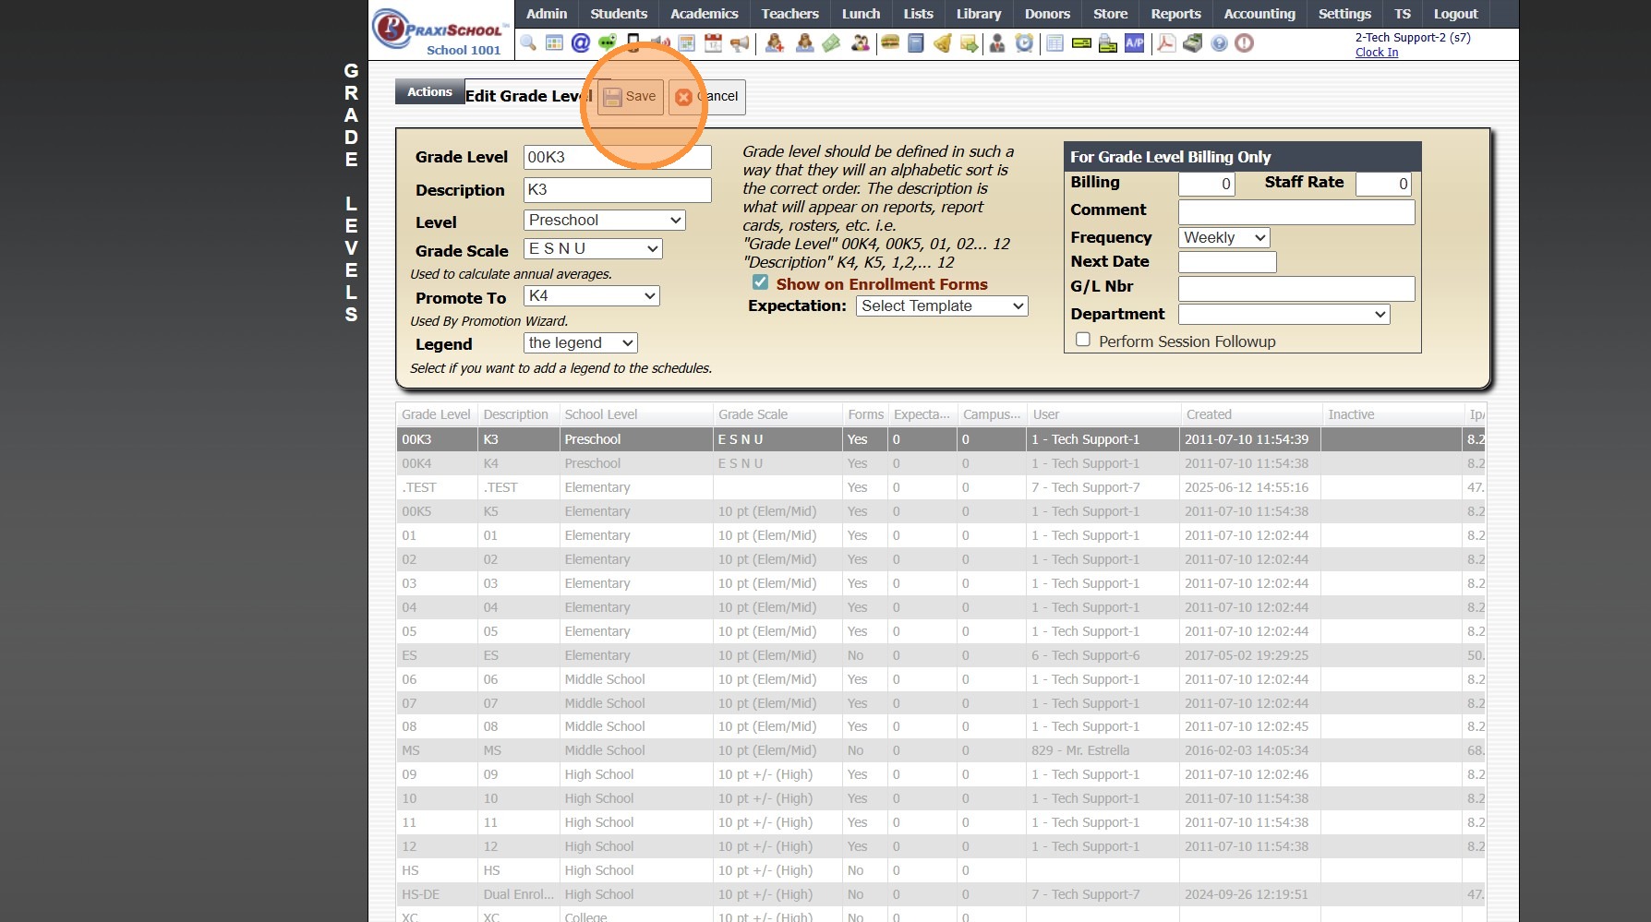Click the blue book library icon
This screenshot has height=922, width=1651.
[x=916, y=43]
